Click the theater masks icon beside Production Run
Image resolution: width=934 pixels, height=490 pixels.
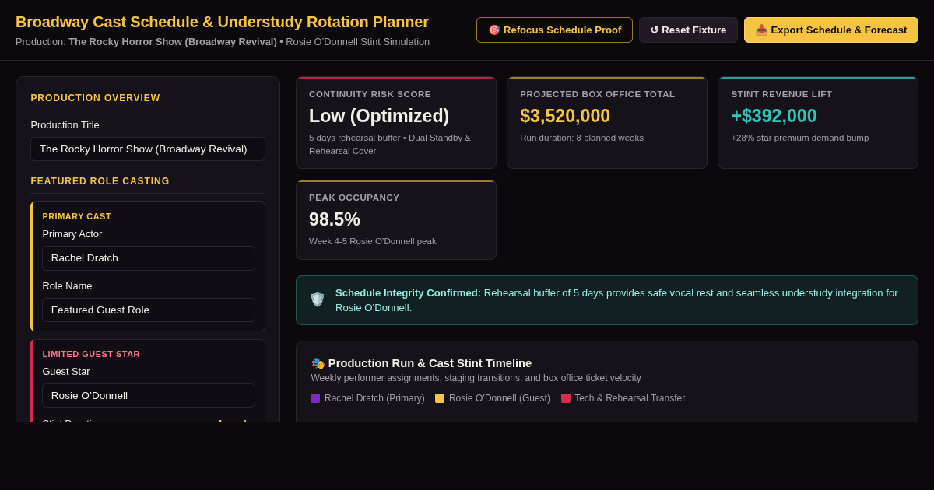click(x=318, y=363)
